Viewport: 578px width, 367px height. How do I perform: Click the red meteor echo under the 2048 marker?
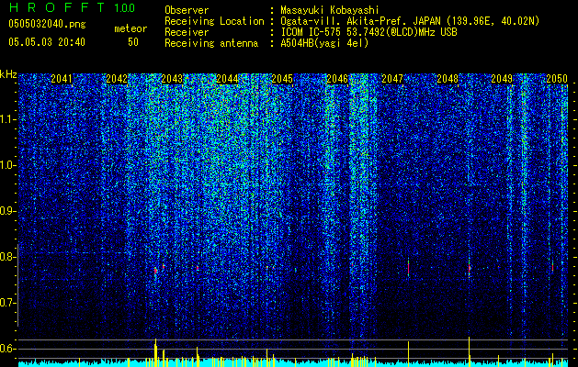click(x=470, y=268)
